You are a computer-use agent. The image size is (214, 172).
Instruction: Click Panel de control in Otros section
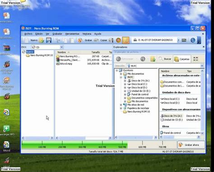point(172,133)
